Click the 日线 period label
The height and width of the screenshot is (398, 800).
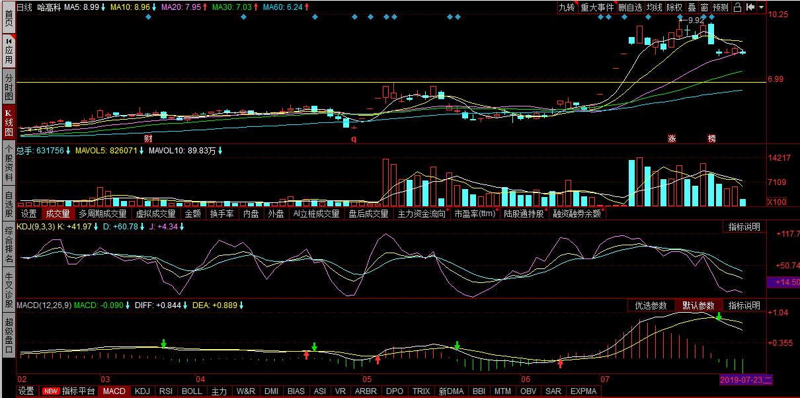(24, 7)
